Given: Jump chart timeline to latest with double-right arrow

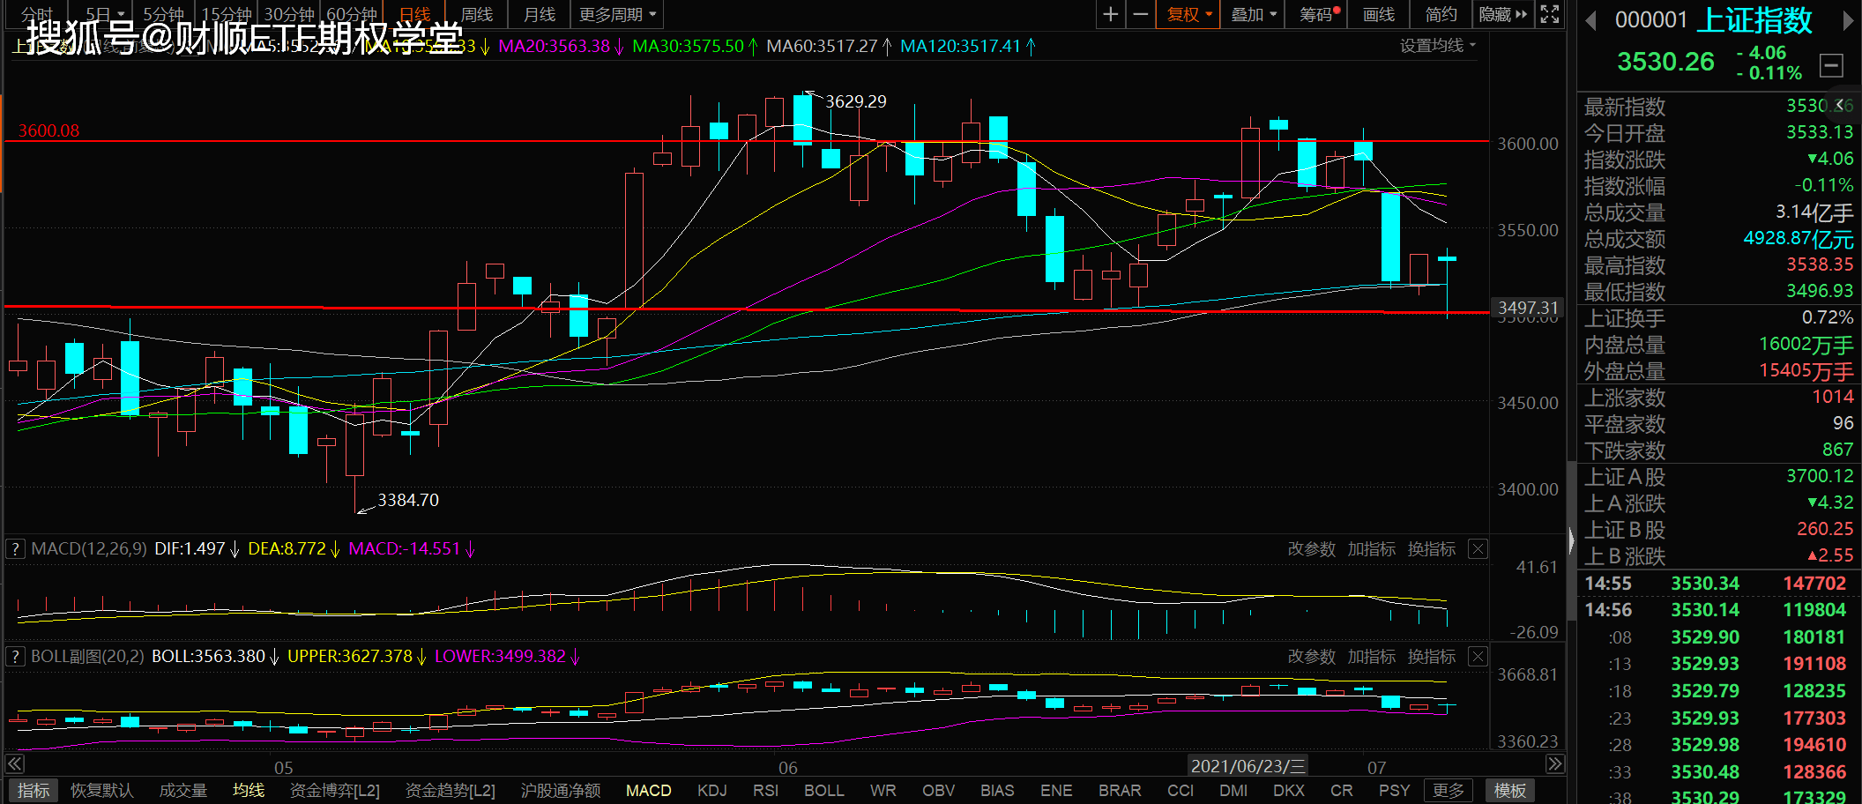Looking at the screenshot, I should tap(1554, 763).
